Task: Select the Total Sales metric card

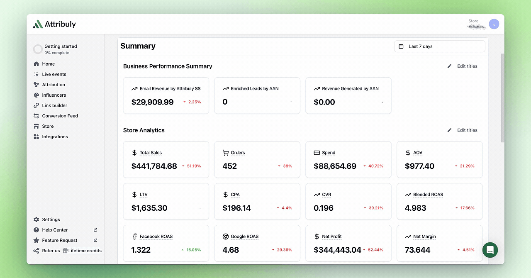Action: point(166,159)
